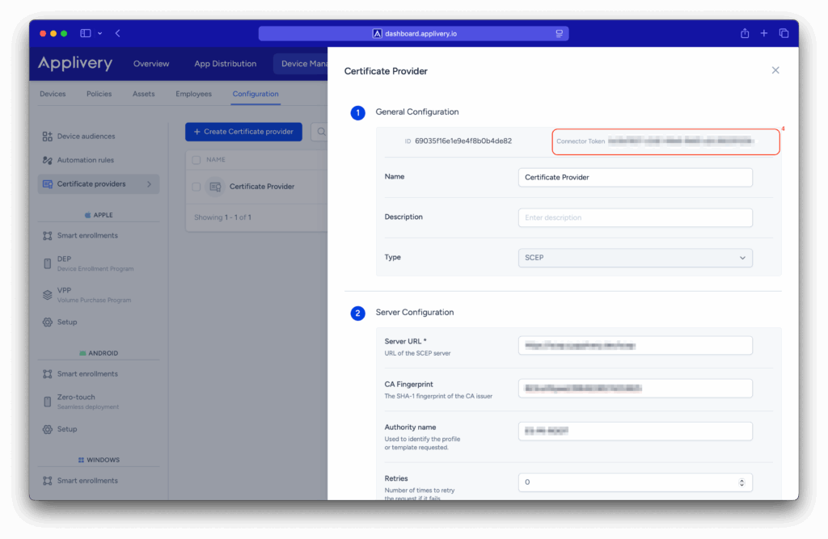Increase Retries using the stepper control
828x539 pixels.
[x=741, y=478]
